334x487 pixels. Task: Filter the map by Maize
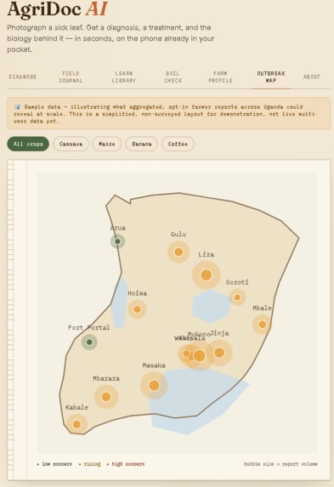point(107,144)
